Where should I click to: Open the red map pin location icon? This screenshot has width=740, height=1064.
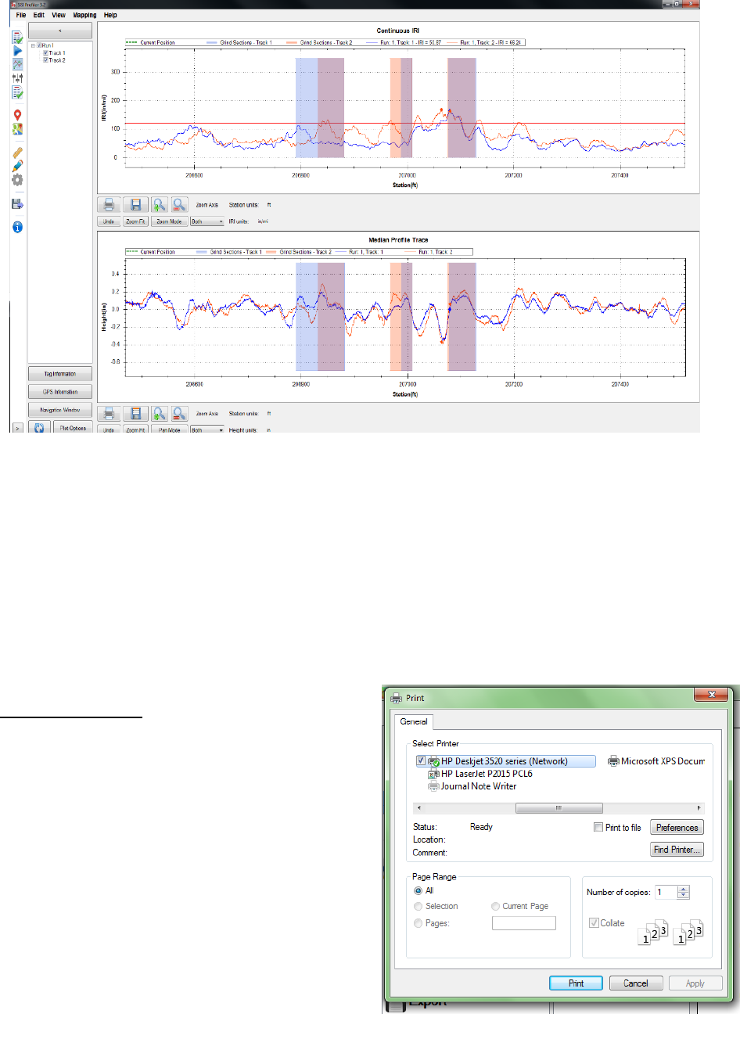pos(17,115)
